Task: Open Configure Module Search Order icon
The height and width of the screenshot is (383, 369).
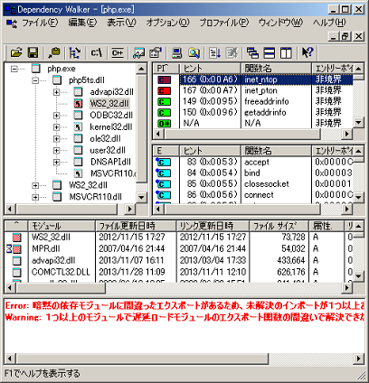Action: (x=194, y=53)
